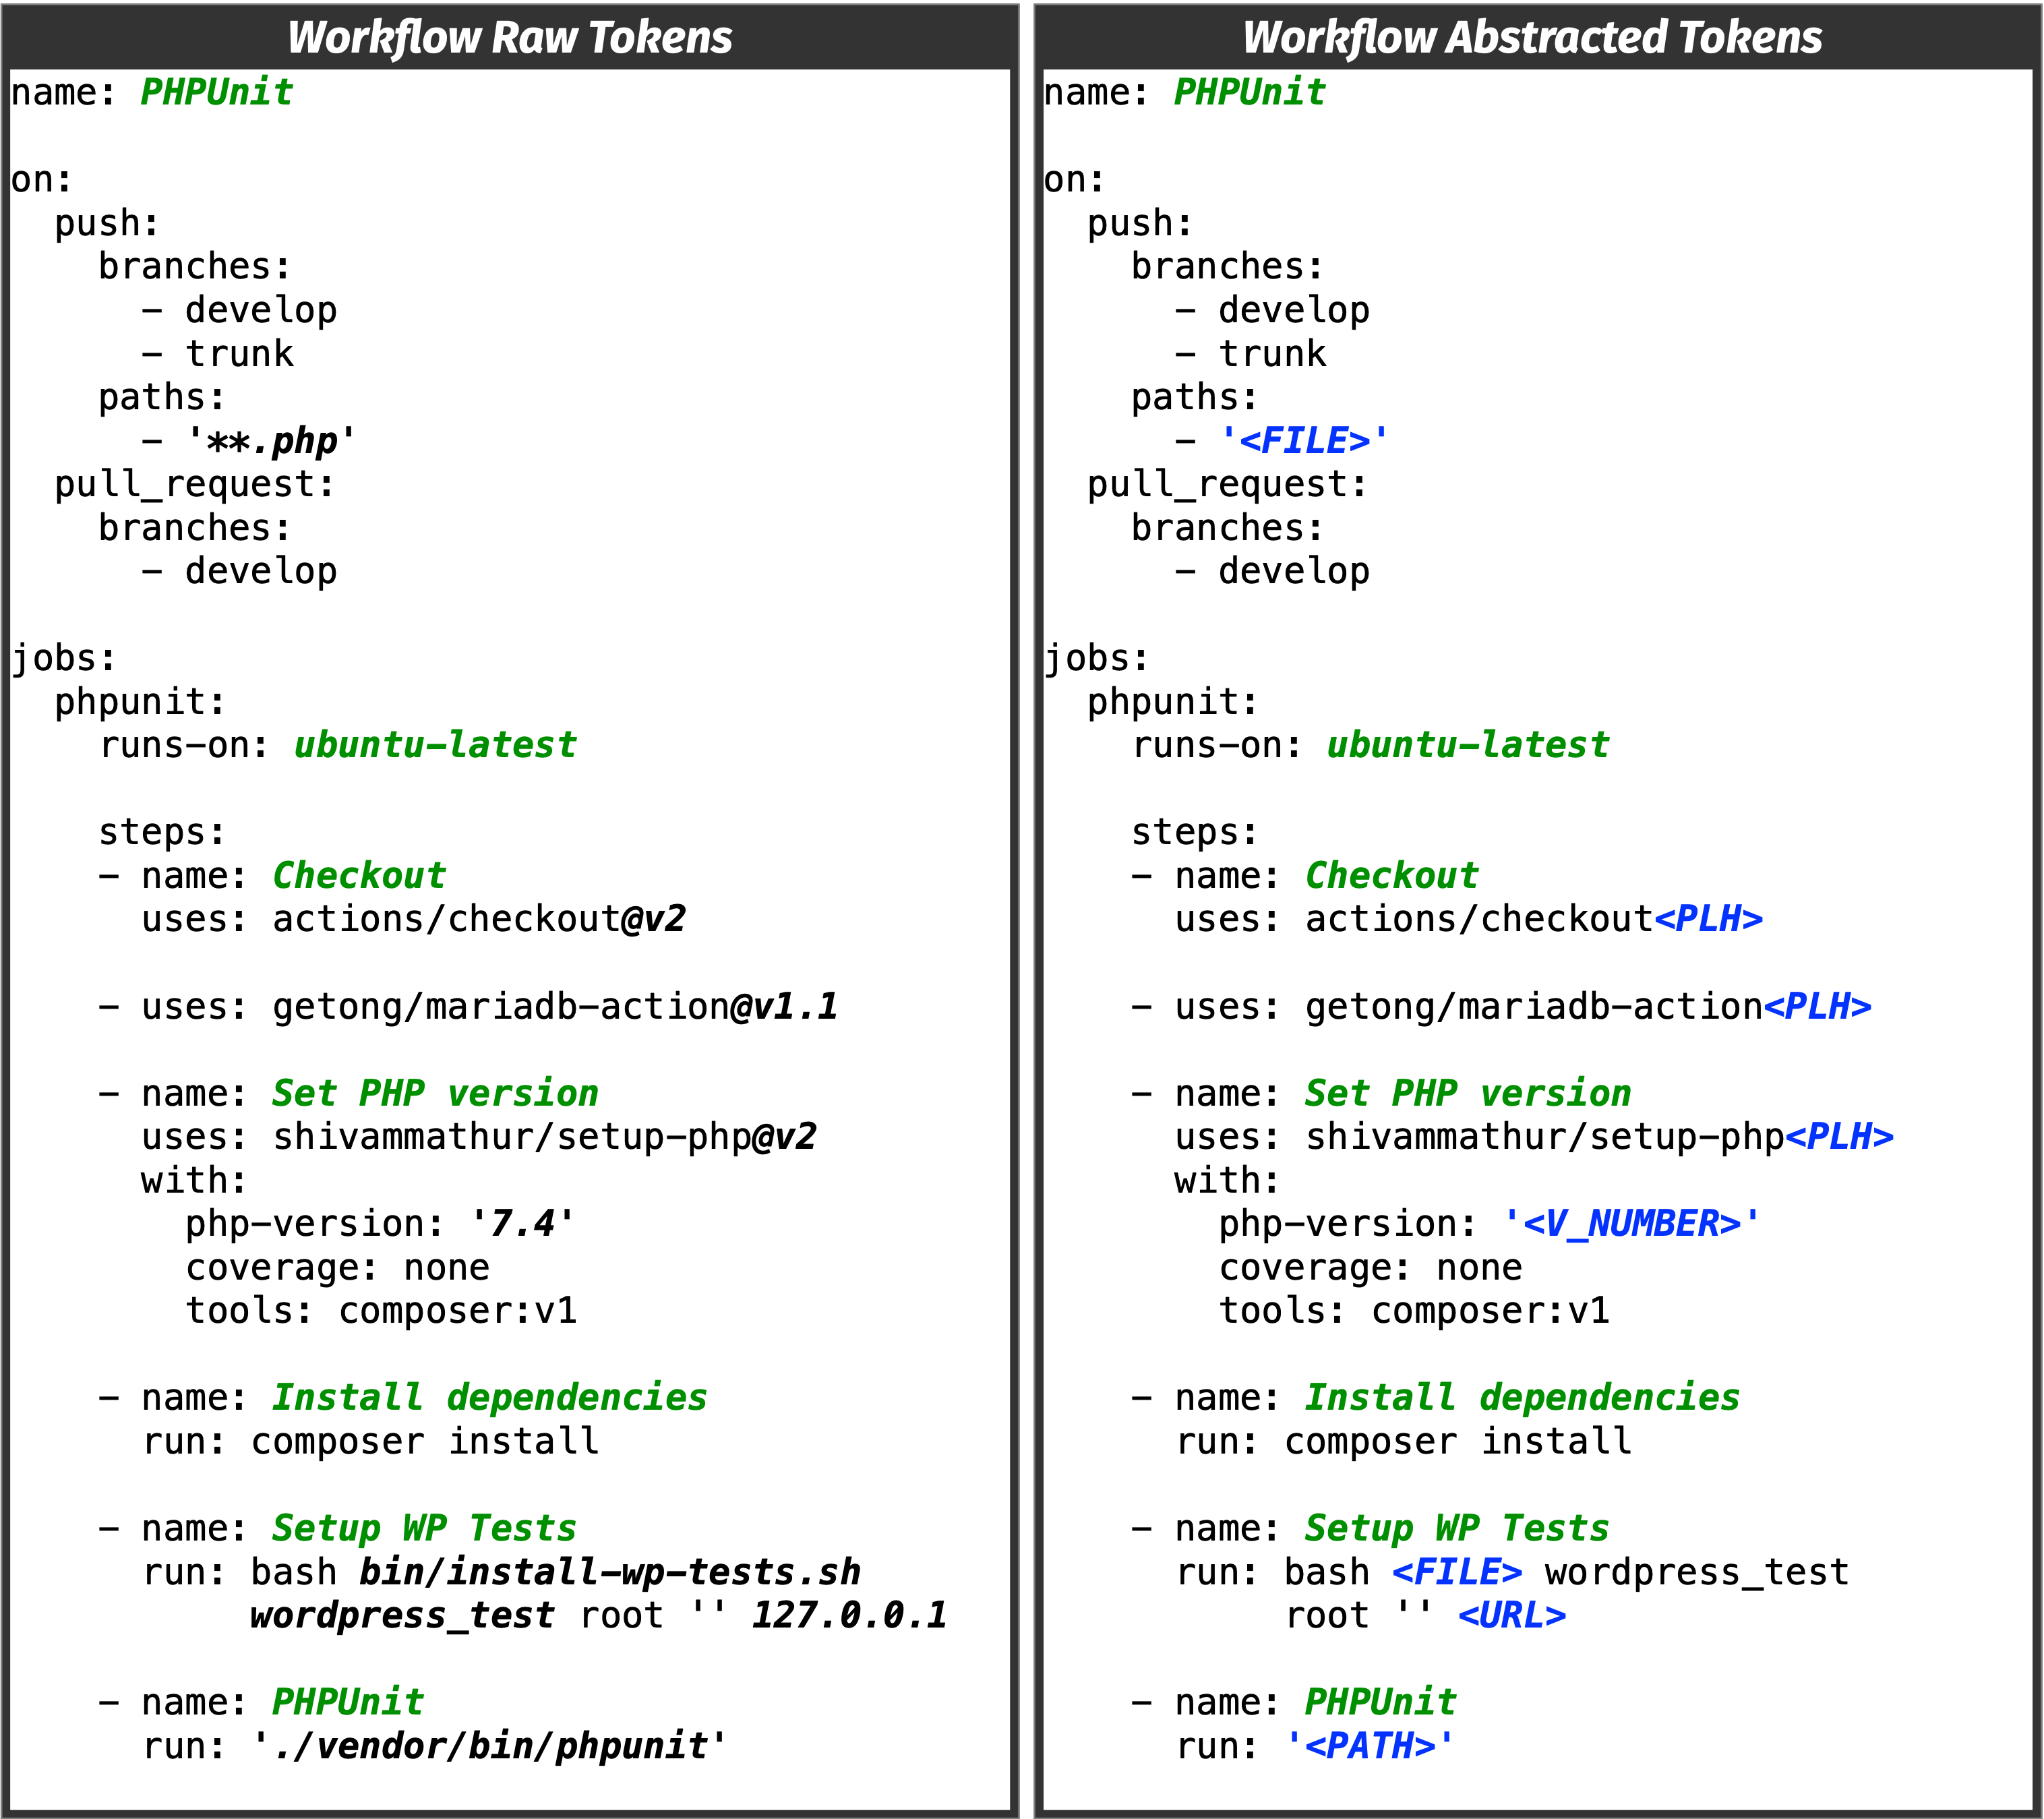This screenshot has height=1819, width=2044.
Task: Click '@v1.1' after getong/mariadb-action
Action: pyautogui.click(x=784, y=1006)
